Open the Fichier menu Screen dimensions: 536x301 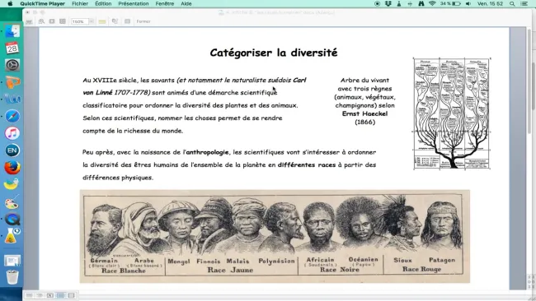[x=80, y=4]
